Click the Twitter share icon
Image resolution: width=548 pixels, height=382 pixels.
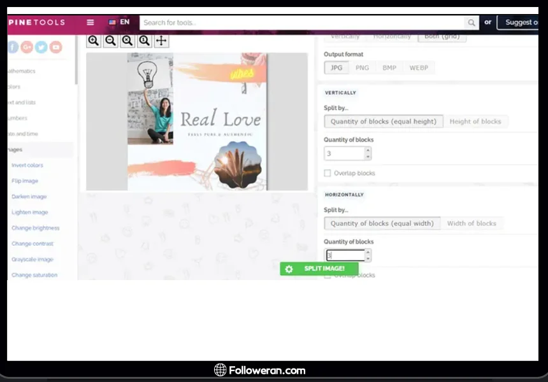click(41, 46)
